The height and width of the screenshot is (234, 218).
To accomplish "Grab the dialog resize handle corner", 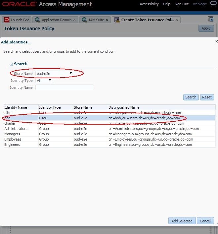I will [x=216, y=223].
